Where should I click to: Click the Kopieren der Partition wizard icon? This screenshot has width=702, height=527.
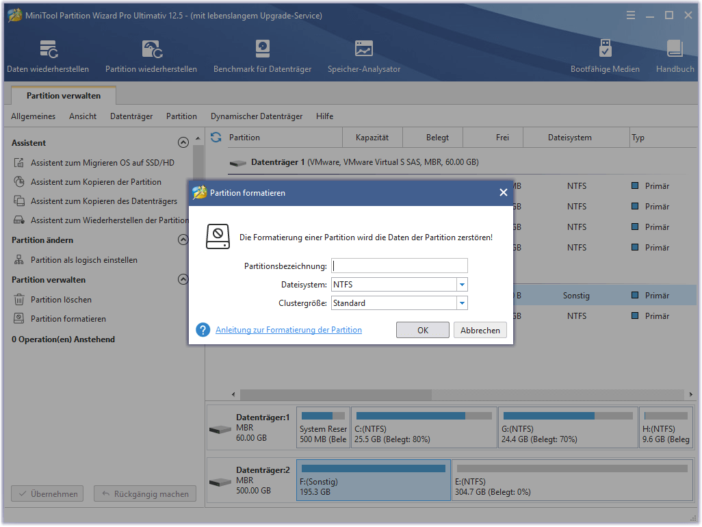18,182
